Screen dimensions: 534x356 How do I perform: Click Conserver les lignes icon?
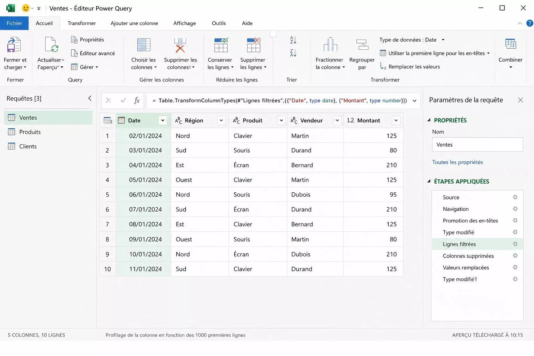pyautogui.click(x=221, y=45)
